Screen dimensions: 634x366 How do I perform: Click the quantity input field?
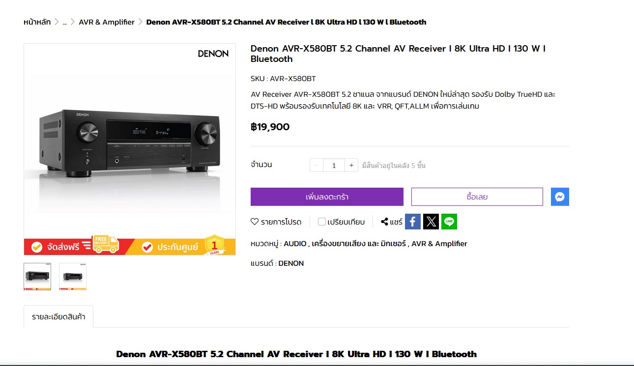[x=334, y=165]
